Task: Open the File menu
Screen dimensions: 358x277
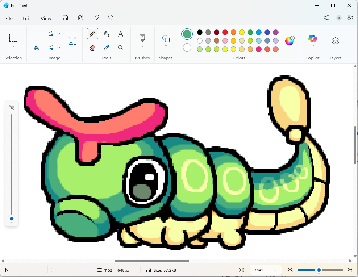Action: (9, 18)
